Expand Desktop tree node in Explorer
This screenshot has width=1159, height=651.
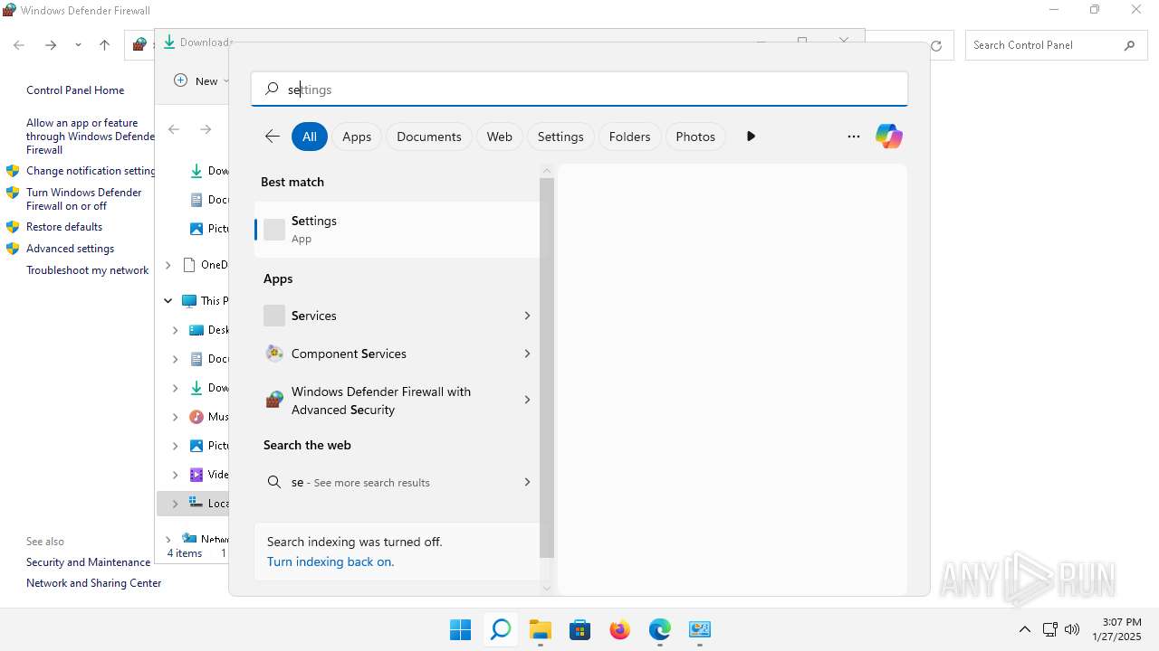(175, 330)
